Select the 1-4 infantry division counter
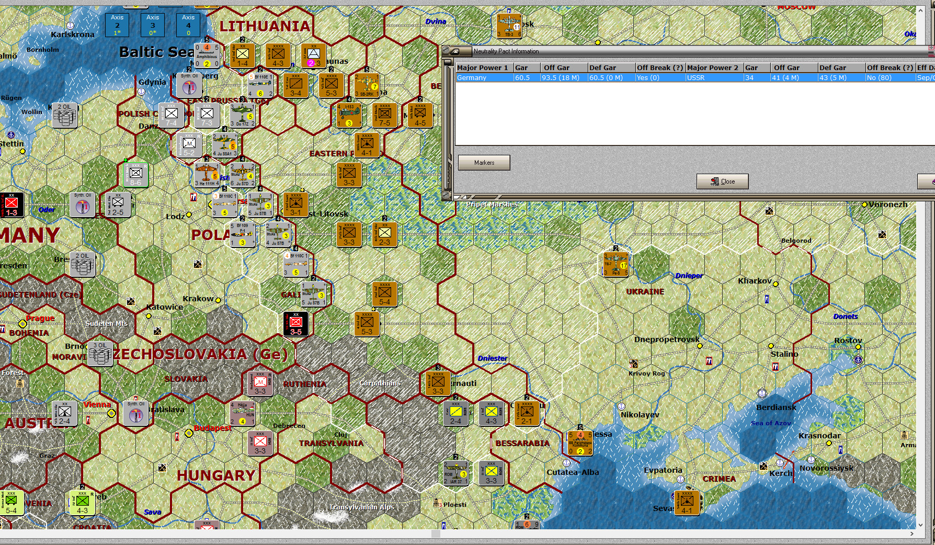Image resolution: width=935 pixels, height=545 pixels. click(x=242, y=55)
